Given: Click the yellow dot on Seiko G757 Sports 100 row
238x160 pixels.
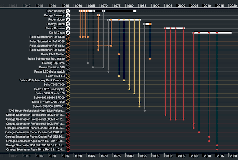Looking at the screenshot, I should [x=134, y=93].
